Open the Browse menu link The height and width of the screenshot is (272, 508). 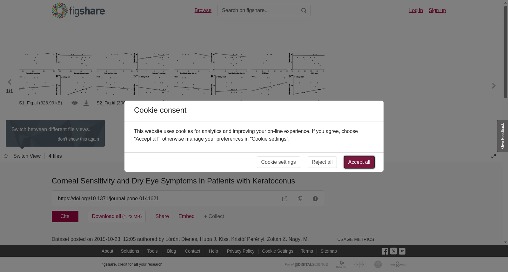[203, 10]
